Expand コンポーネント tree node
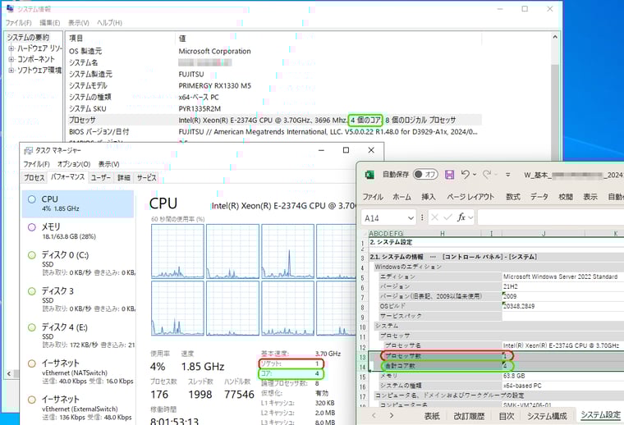The height and width of the screenshot is (425, 624). click(x=11, y=59)
